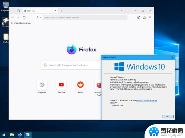Select the About Windows taskbar item

click(28, 135)
